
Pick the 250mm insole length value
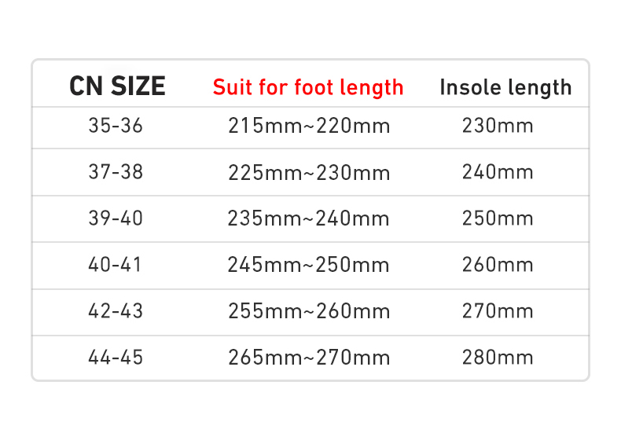(x=498, y=218)
